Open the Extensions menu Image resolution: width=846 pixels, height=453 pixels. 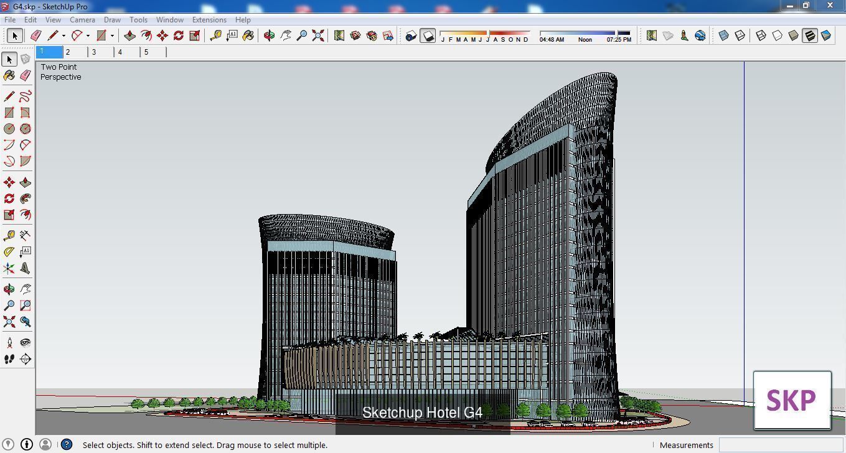point(209,19)
